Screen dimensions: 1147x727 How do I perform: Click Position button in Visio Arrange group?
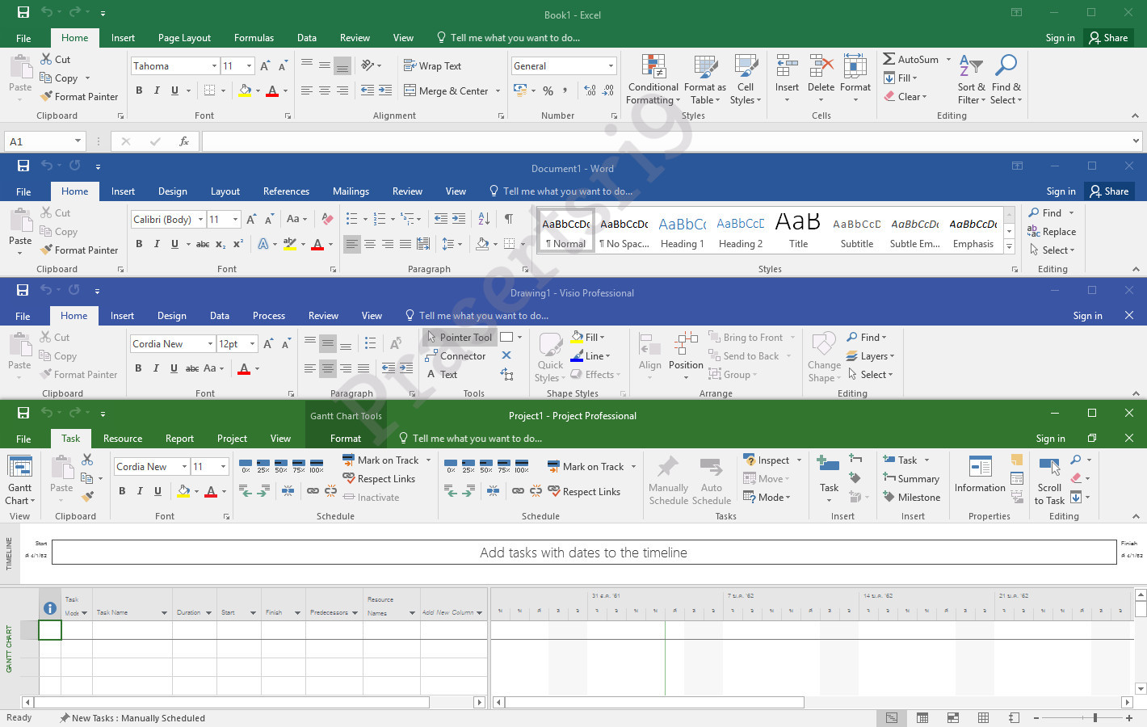click(686, 355)
